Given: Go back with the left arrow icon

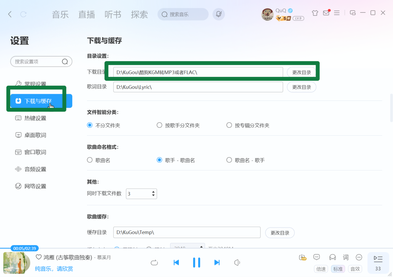Looking at the screenshot, I should click(10, 14).
